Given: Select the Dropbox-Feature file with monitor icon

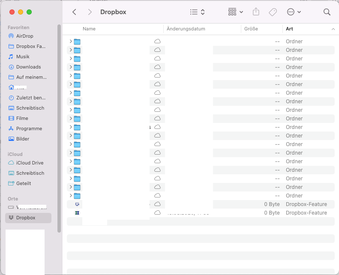Looking at the screenshot, I should click(x=201, y=204).
